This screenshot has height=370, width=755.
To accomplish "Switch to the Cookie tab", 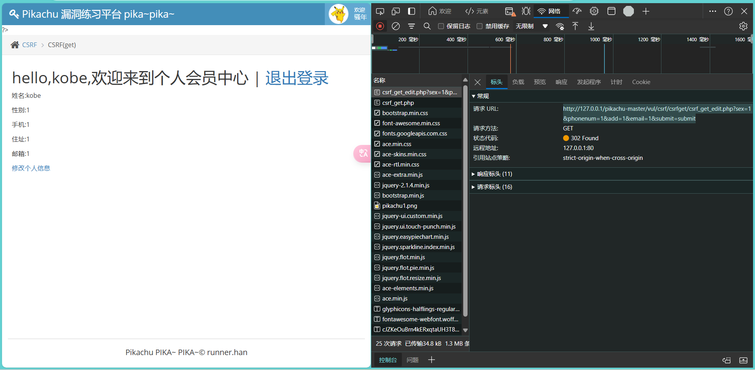I will point(641,82).
